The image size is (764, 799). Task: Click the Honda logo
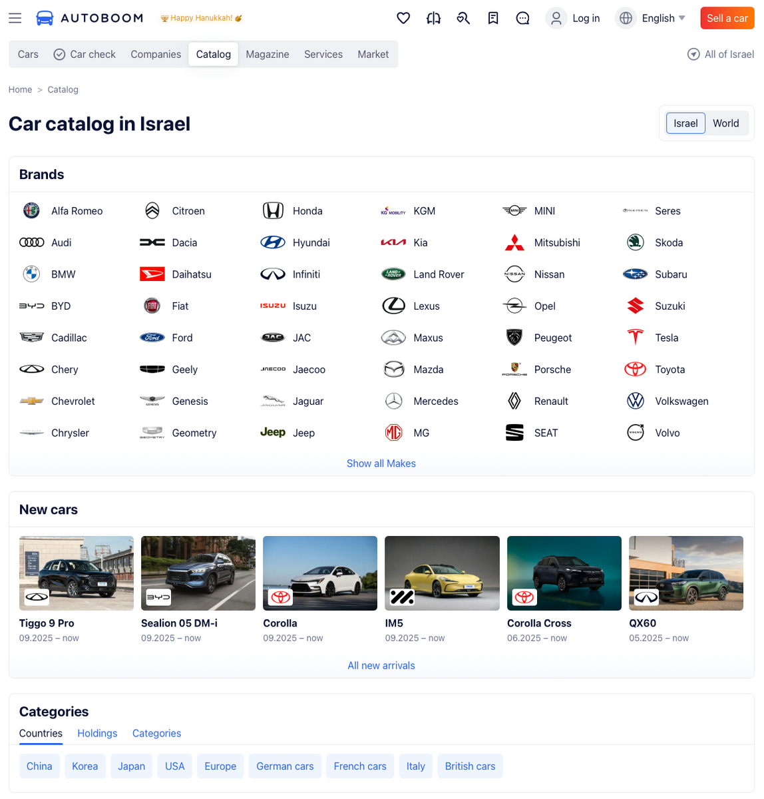[x=273, y=210]
